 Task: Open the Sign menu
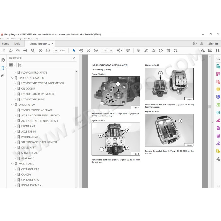tap(20, 39)
